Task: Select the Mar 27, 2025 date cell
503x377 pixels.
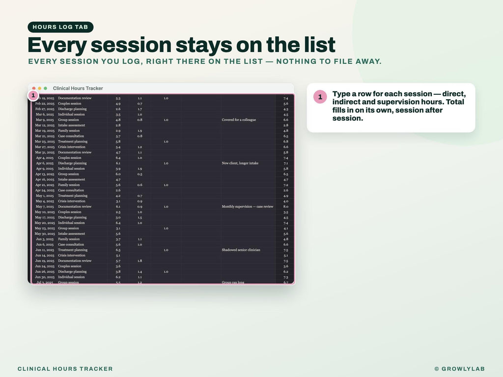Action: 45,147
